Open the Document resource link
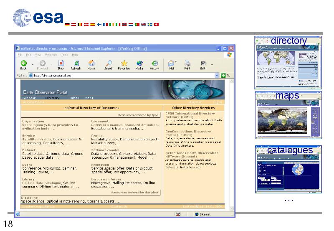The image size is (334, 231). point(100,121)
